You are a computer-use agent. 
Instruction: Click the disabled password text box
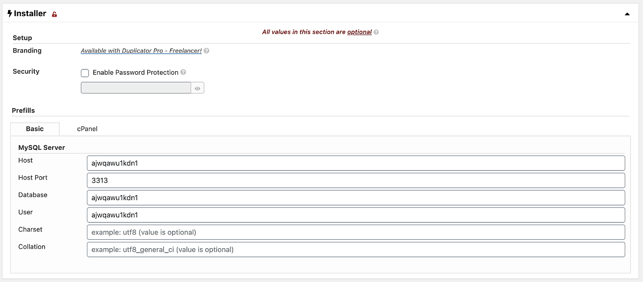point(136,88)
